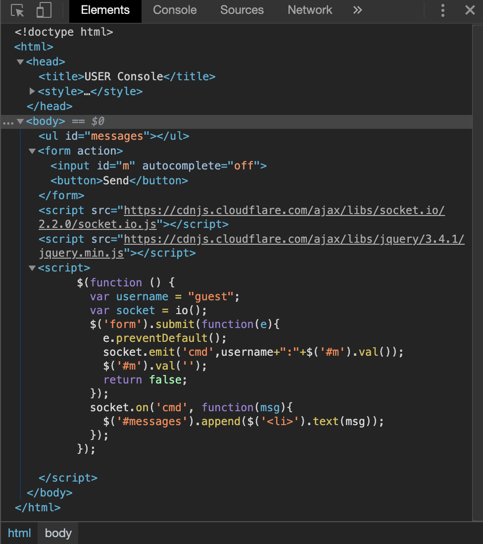Select the closing script tag row
Screen dimensions: 483x544
click(68, 478)
